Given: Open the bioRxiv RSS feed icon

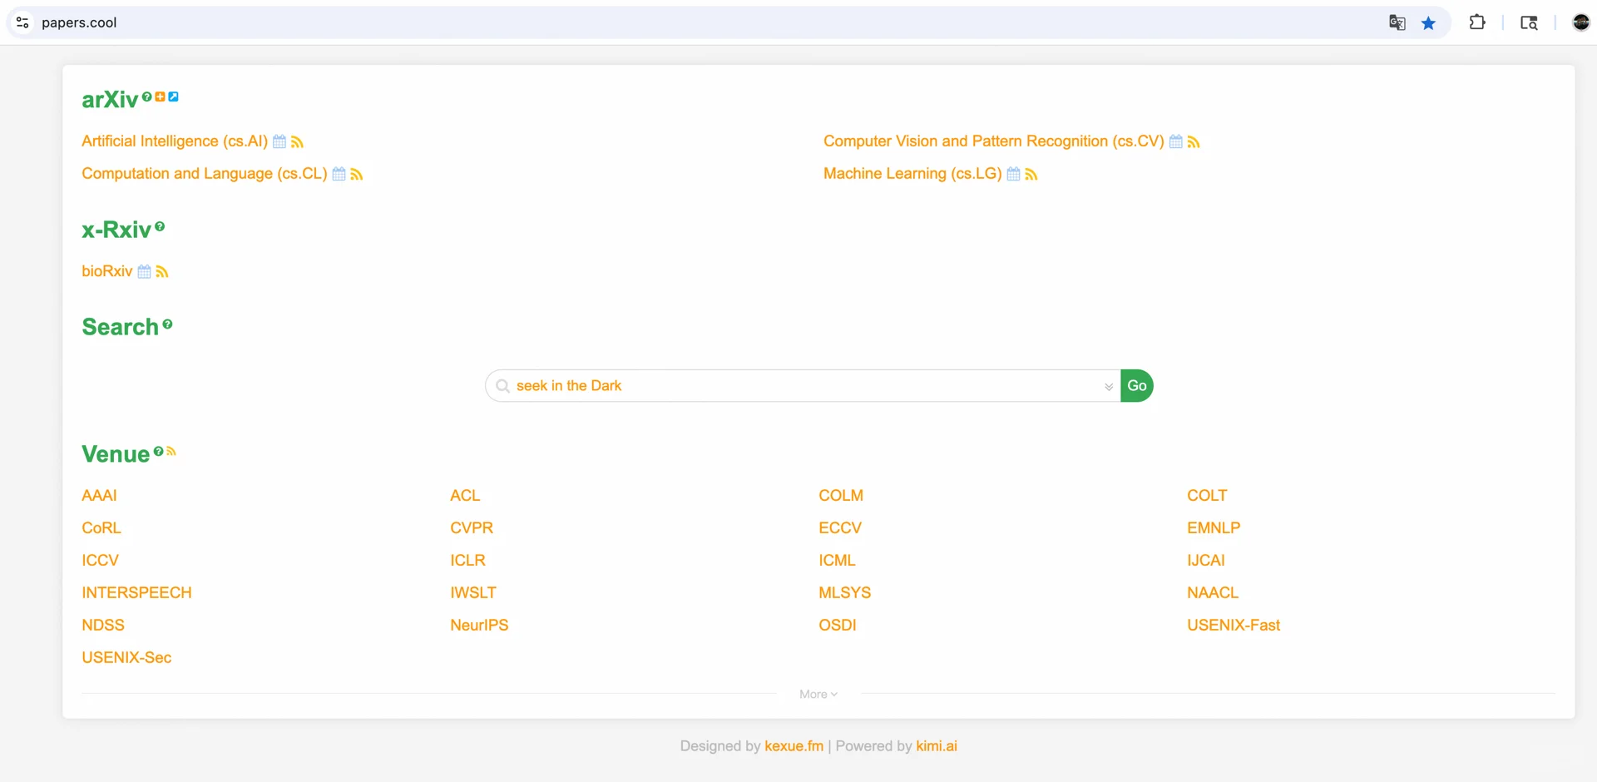Looking at the screenshot, I should pos(162,272).
